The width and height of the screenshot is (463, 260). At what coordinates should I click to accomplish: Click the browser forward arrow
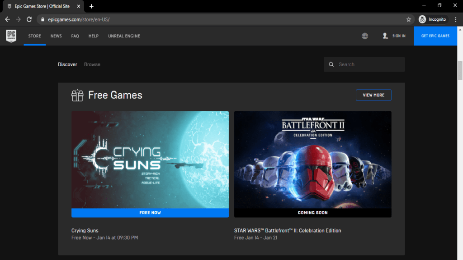(18, 19)
